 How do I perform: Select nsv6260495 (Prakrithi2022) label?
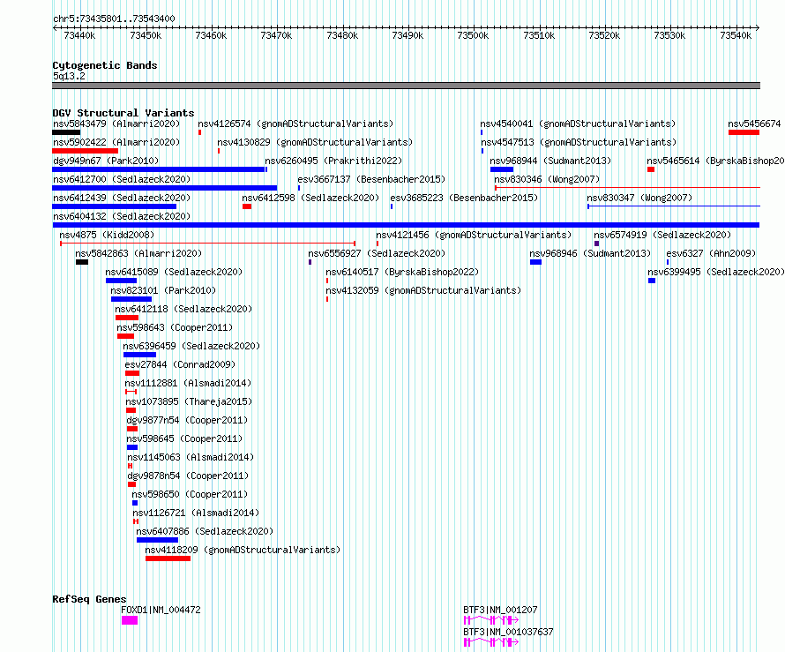pos(333,161)
